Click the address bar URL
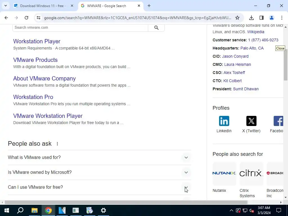288x216 pixels. pyautogui.click(x=138, y=18)
